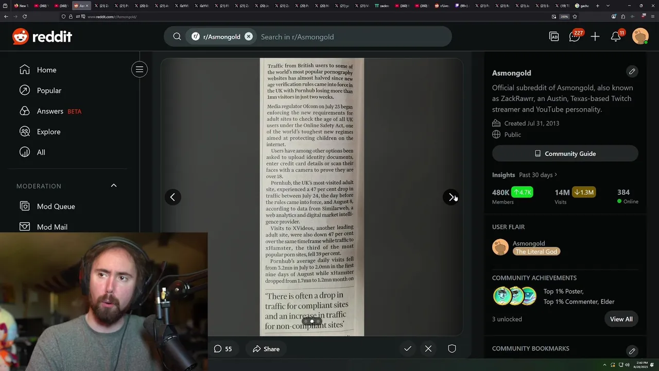
Task: Open site shield tracking protection icon
Action: coord(63,16)
